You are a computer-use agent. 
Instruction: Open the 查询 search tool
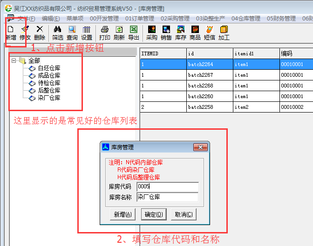[72, 29]
